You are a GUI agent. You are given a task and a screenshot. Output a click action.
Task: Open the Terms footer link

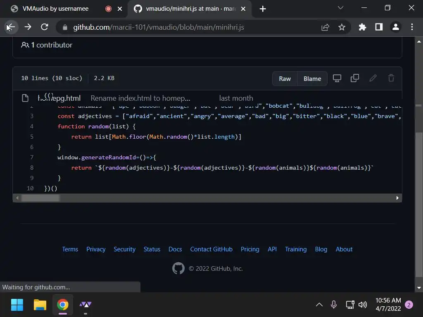pos(70,249)
